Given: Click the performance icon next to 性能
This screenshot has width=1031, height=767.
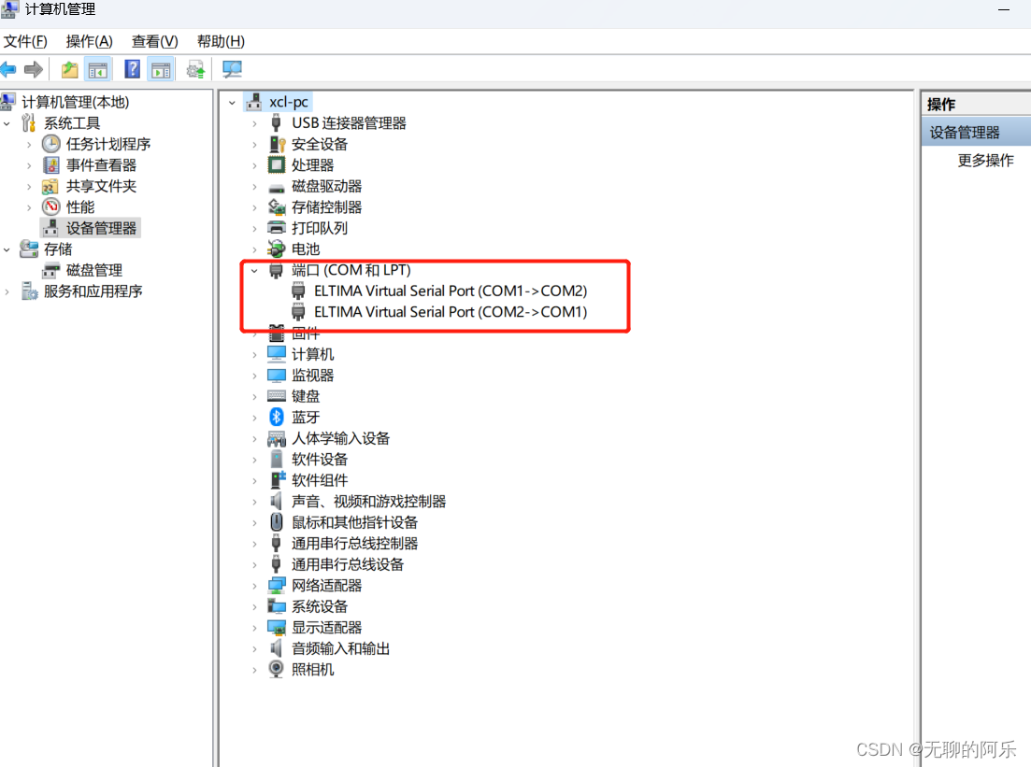Looking at the screenshot, I should [51, 206].
